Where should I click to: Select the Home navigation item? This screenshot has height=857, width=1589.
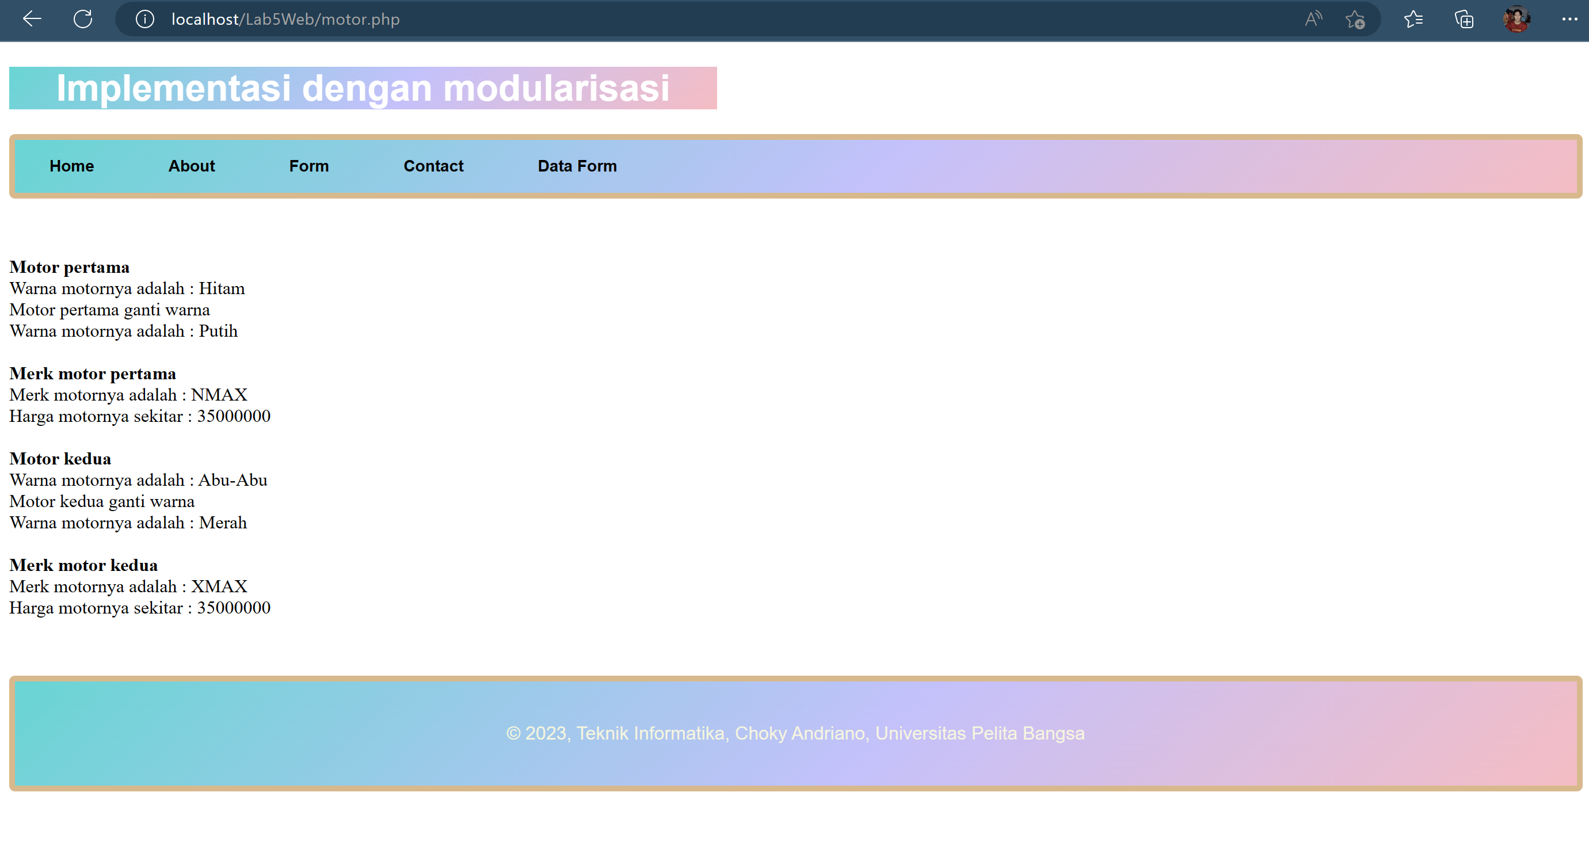click(x=71, y=166)
